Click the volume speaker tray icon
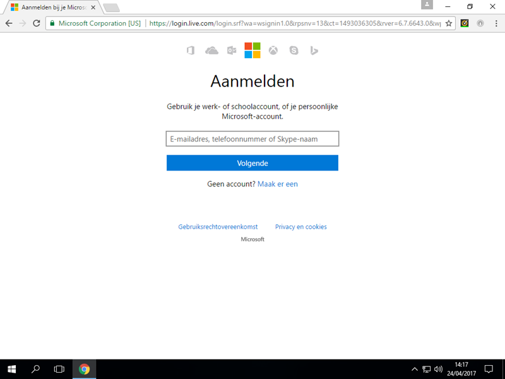Image resolution: width=505 pixels, height=379 pixels. [x=438, y=369]
